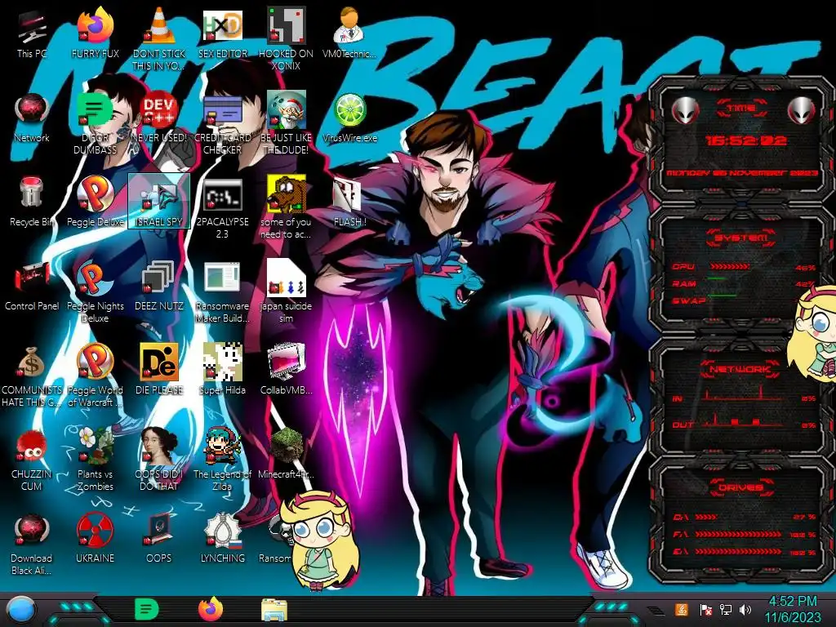This screenshot has height=627, width=836.
Task: Click the orange tray icon near the flag
Action: [x=681, y=609]
